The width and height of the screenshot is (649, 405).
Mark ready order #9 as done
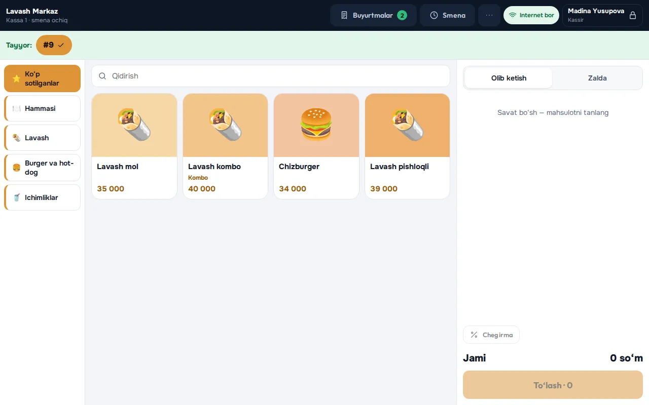point(54,45)
